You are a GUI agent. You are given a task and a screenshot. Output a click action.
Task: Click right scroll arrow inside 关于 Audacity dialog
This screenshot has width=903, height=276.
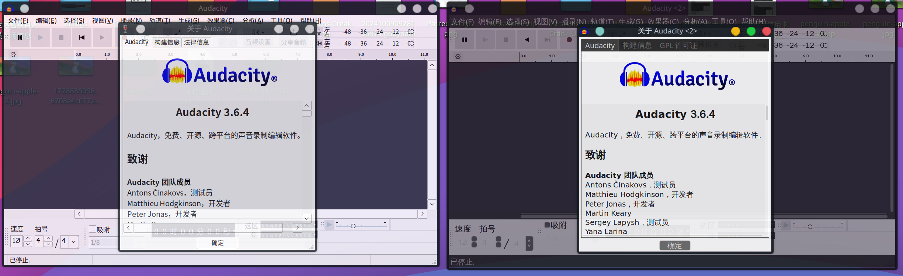coord(297,228)
